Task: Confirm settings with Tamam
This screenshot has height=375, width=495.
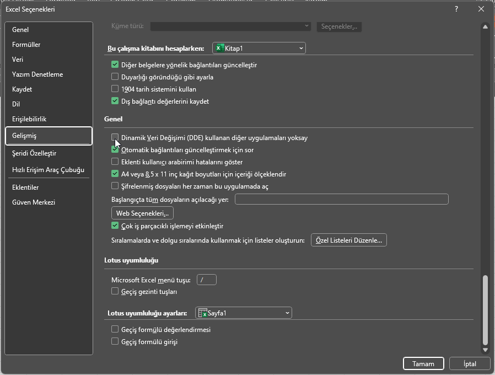Action: click(x=423, y=363)
